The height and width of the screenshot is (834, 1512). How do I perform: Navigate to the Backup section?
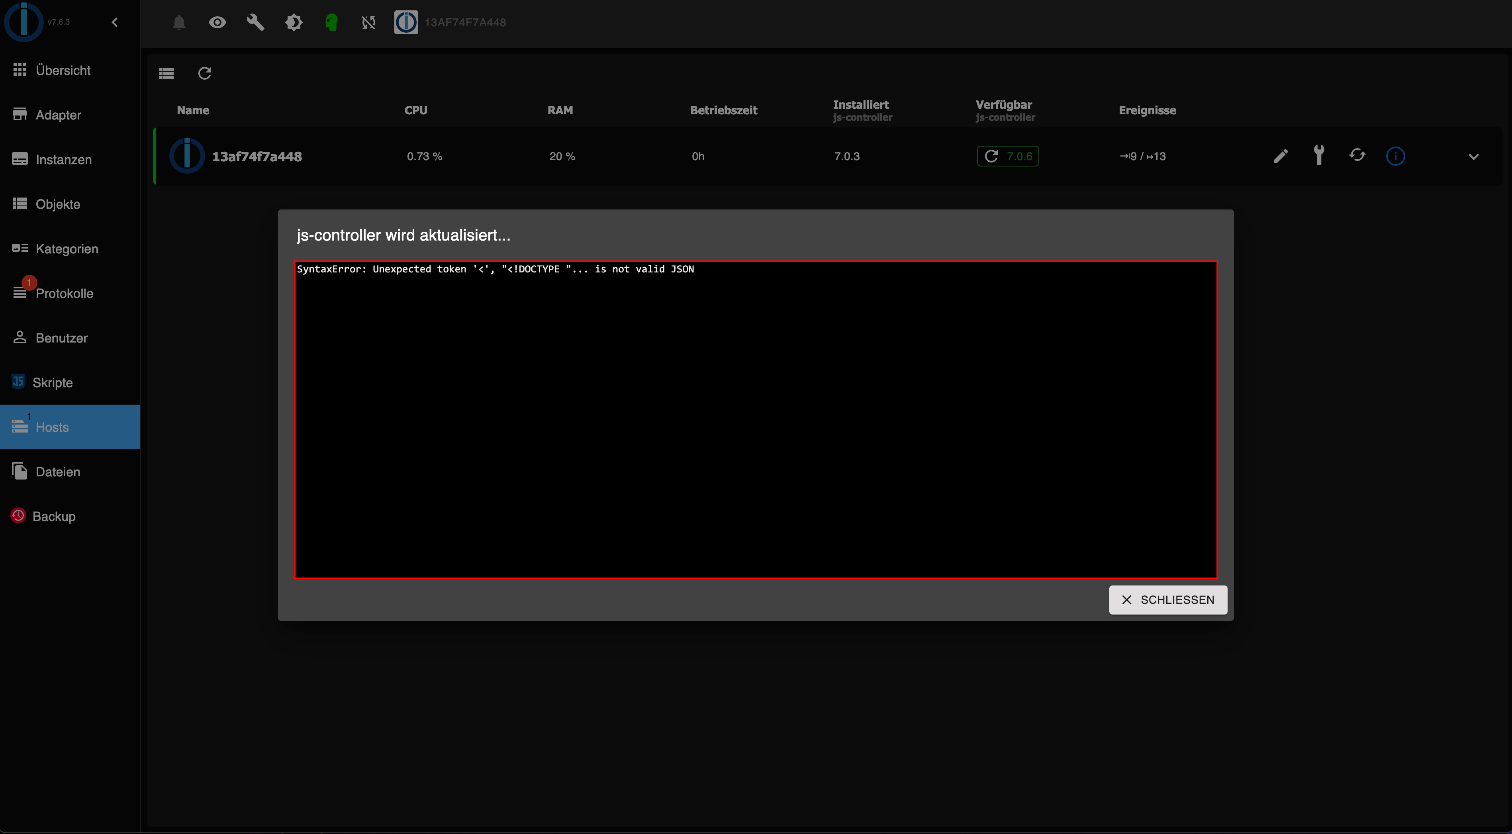[54, 516]
